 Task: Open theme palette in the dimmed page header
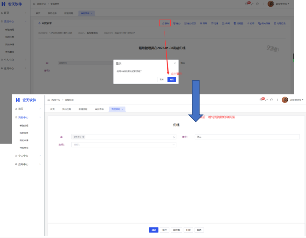click(257, 4)
